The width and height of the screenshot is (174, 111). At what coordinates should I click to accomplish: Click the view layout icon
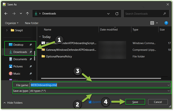152,23
